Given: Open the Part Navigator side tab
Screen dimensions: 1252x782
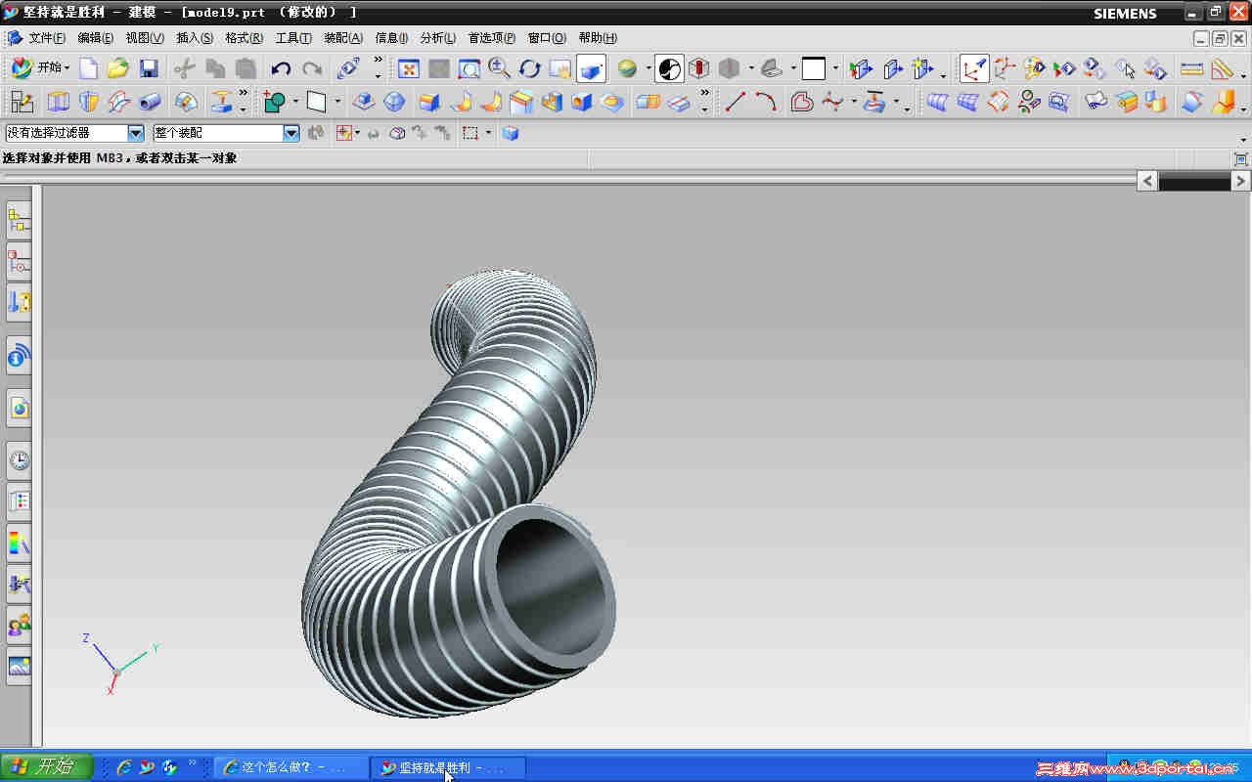Looking at the screenshot, I should pyautogui.click(x=19, y=302).
